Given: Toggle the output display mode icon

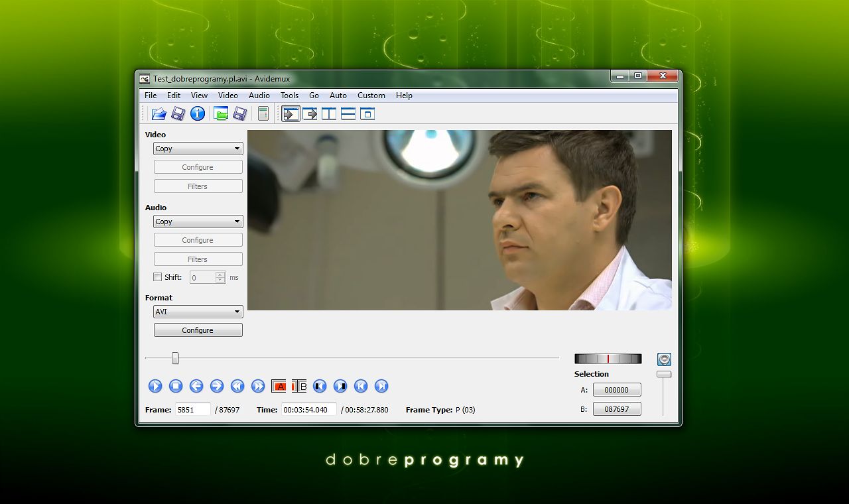Looking at the screenshot, I should tap(310, 114).
